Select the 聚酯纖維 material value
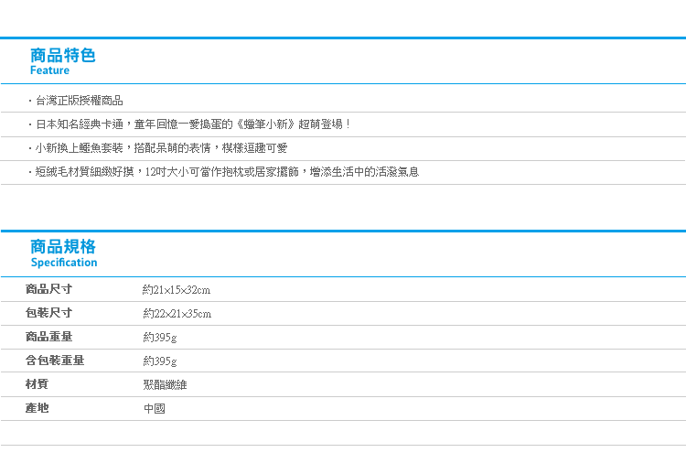The height and width of the screenshot is (474, 686). point(165,384)
